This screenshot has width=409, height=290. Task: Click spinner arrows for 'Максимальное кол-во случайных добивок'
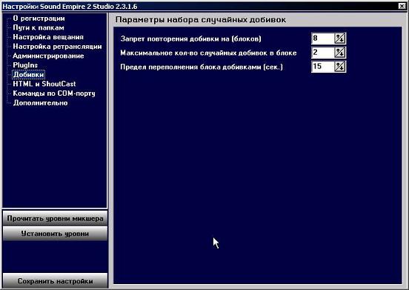click(x=340, y=53)
